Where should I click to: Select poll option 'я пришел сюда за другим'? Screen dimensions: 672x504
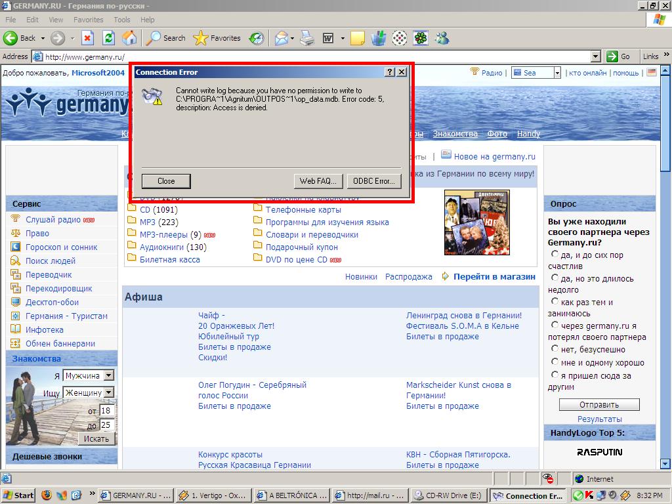(x=555, y=375)
